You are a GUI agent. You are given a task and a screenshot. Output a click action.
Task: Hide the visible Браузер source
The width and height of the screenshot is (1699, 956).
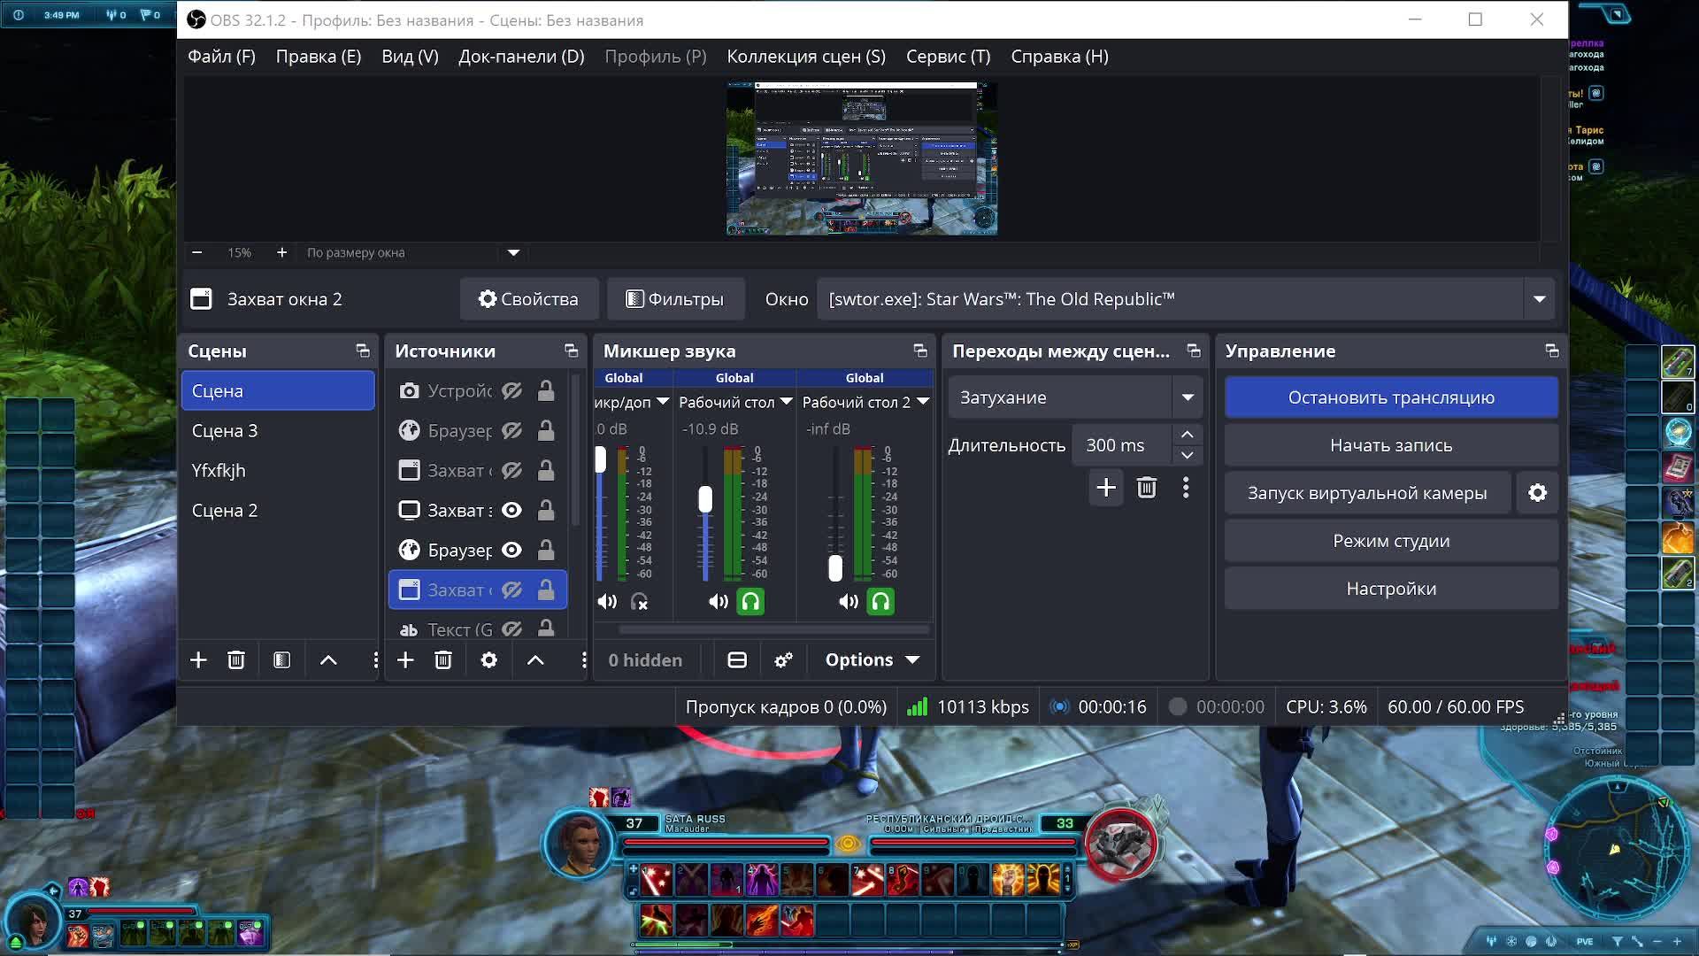pos(511,551)
